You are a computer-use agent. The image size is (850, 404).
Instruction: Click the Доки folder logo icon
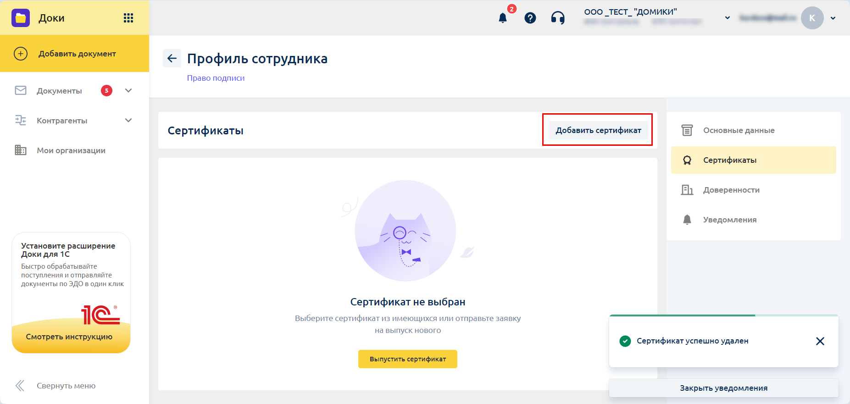point(21,18)
